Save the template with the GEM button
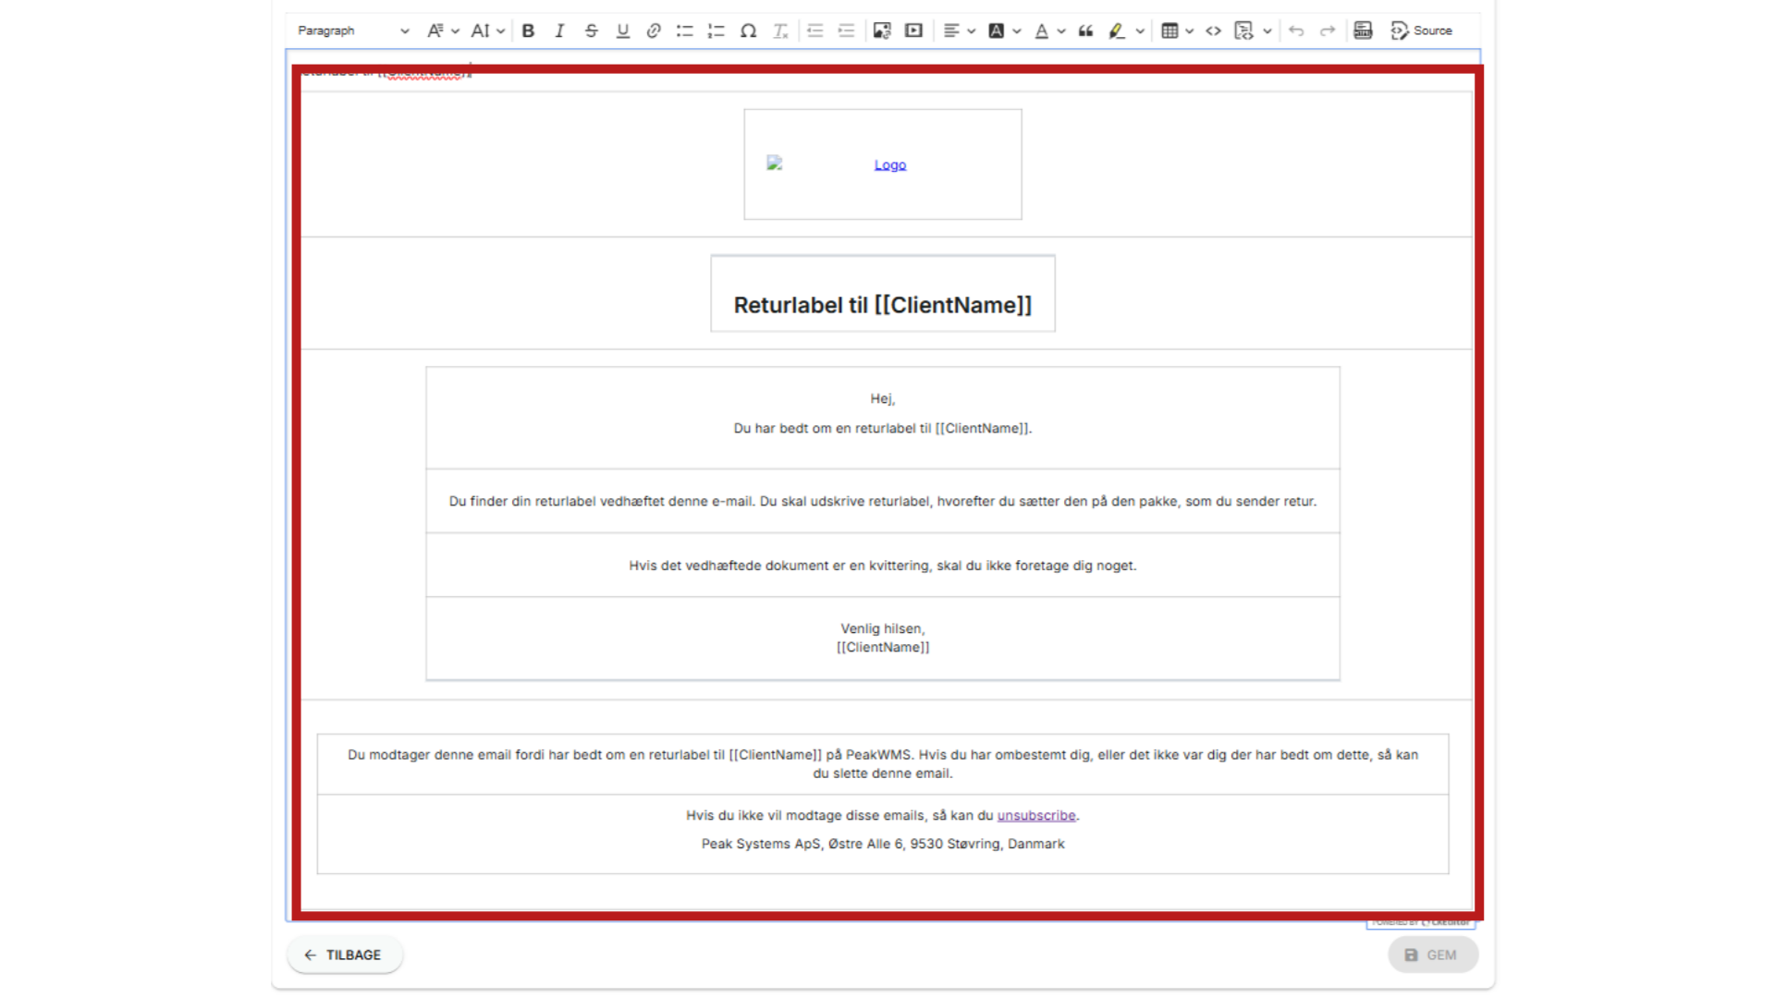1775x998 pixels. (1432, 955)
